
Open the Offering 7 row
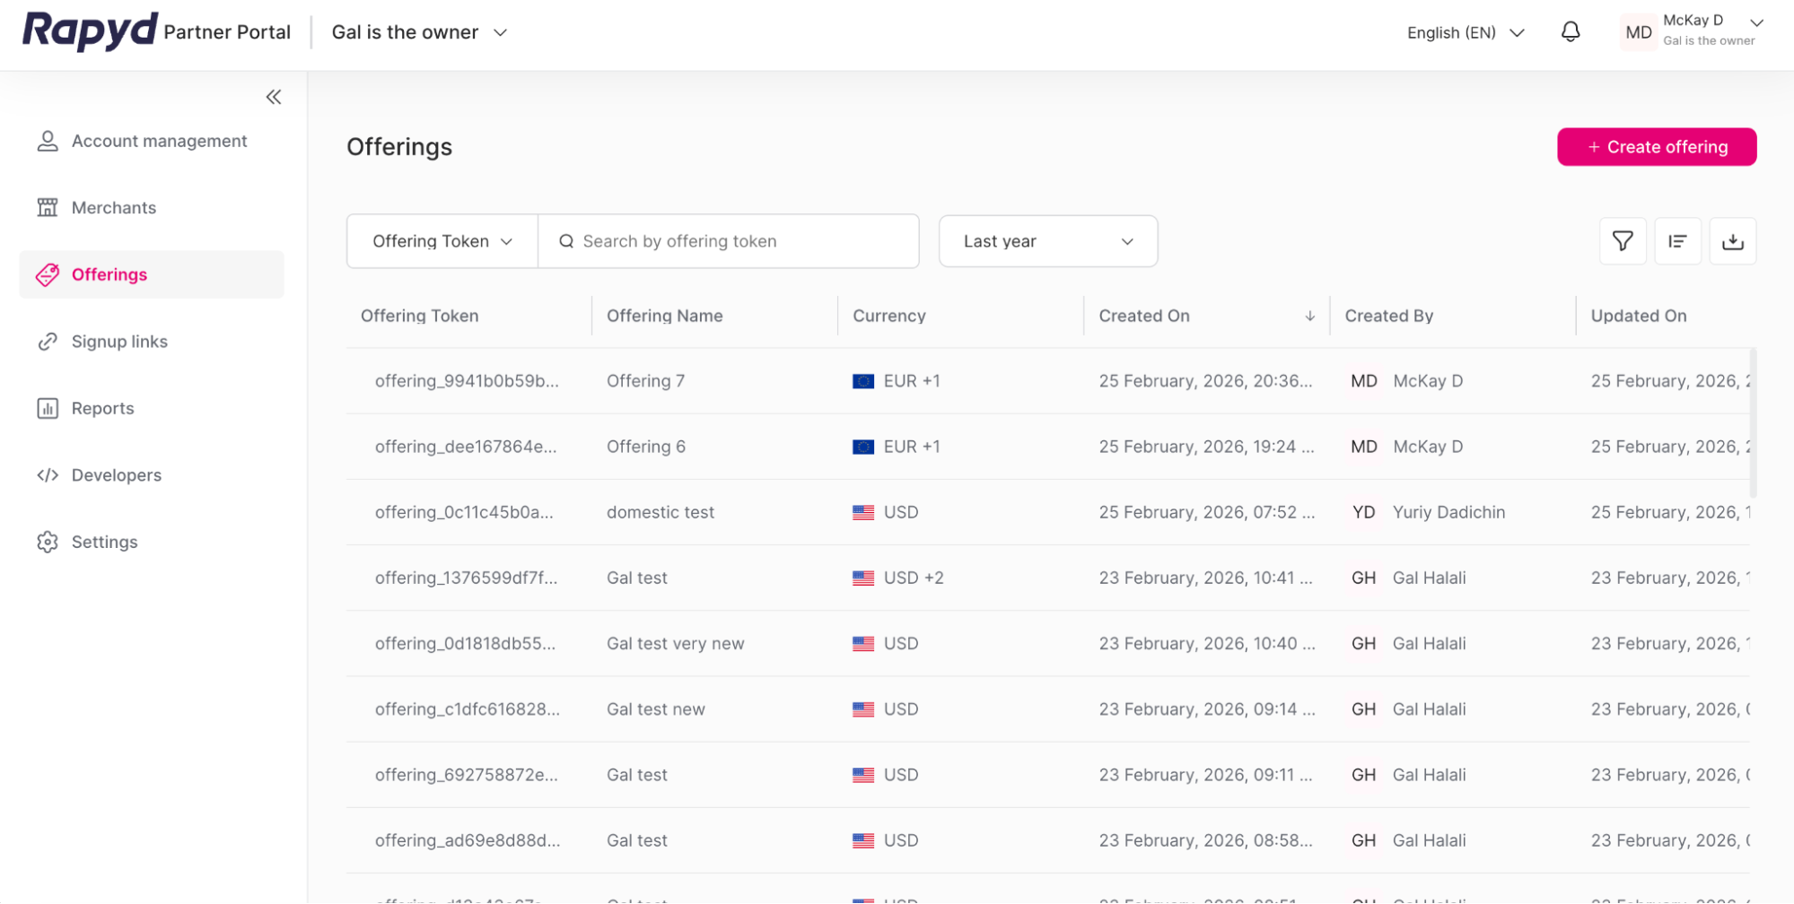[645, 381]
